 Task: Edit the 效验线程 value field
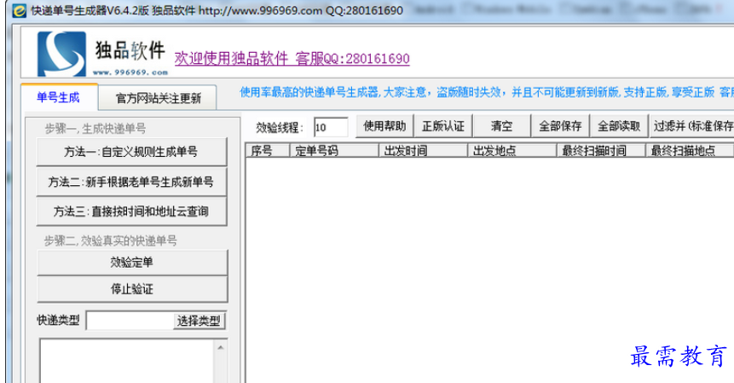[x=331, y=127]
